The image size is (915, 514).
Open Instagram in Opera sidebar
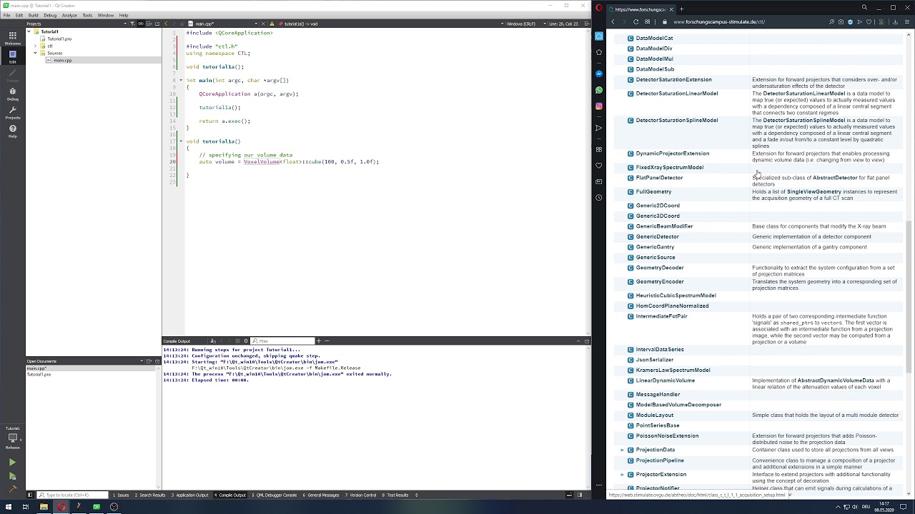pyautogui.click(x=599, y=106)
